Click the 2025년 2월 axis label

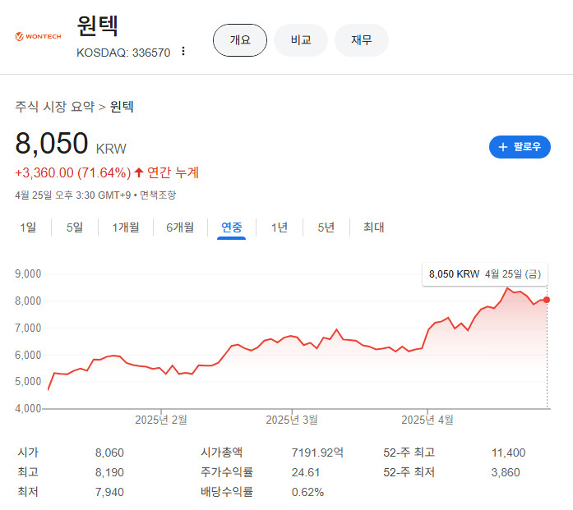pyautogui.click(x=161, y=420)
